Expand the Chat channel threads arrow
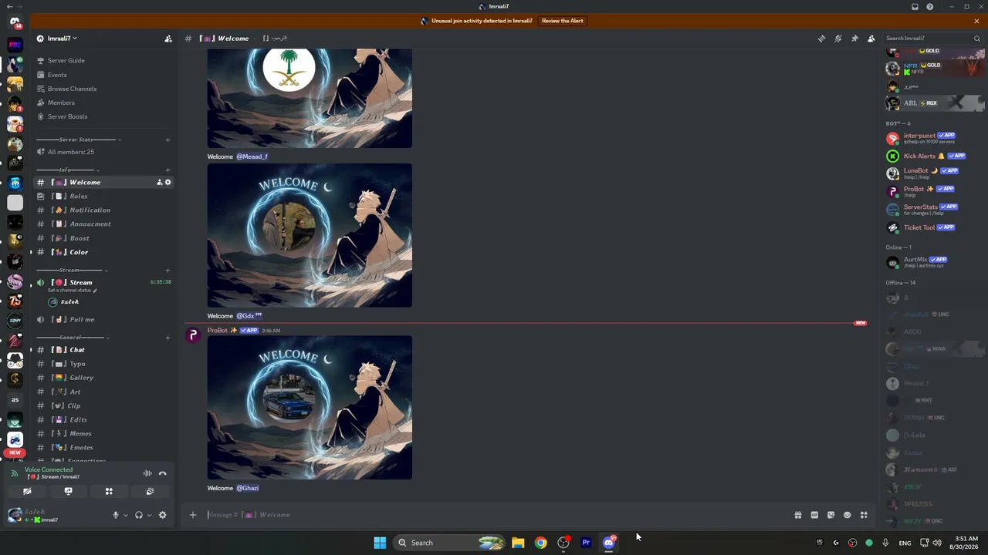 31,350
